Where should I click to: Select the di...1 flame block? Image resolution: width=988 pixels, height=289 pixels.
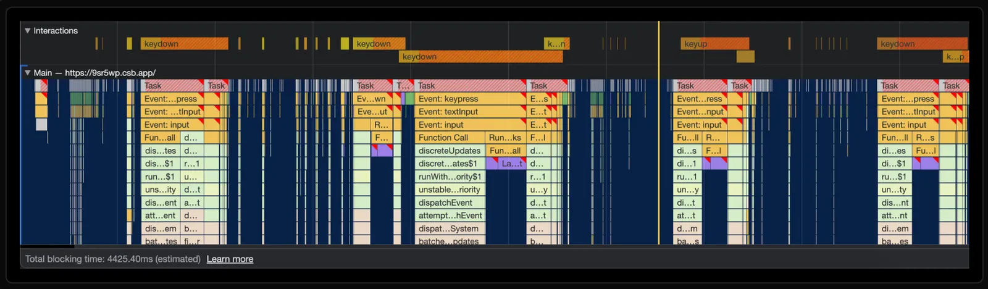(687, 164)
